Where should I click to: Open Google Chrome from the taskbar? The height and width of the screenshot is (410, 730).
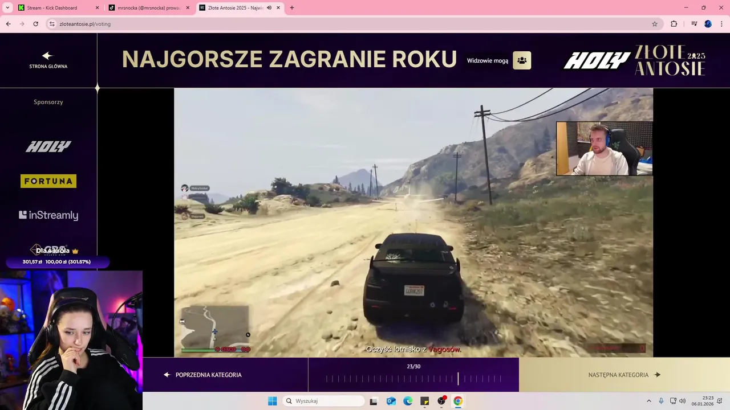tap(458, 401)
